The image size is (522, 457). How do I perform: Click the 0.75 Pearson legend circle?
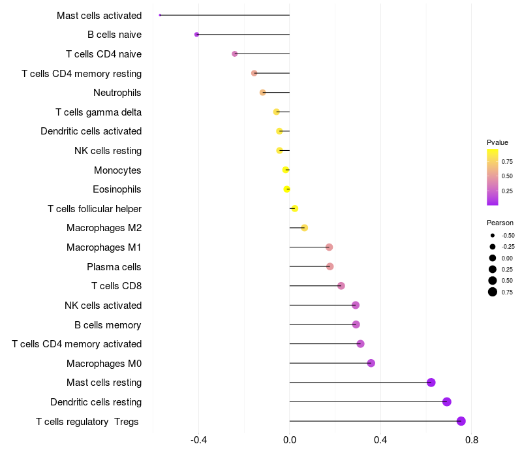click(x=493, y=292)
